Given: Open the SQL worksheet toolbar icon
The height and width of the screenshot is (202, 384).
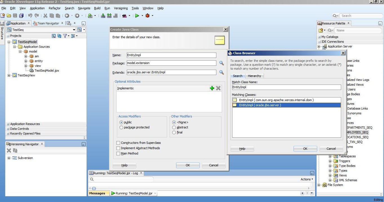Looking at the screenshot, I should tap(90, 16).
